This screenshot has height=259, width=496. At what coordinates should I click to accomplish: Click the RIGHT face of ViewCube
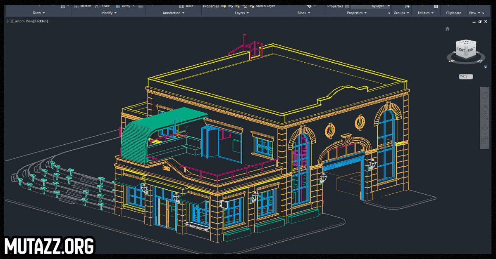[471, 50]
